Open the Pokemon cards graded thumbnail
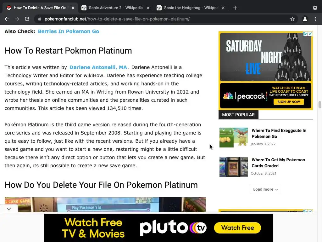The image size is (322, 242). [234, 167]
